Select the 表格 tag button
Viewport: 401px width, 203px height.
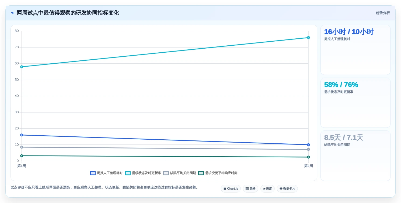pos(250,189)
